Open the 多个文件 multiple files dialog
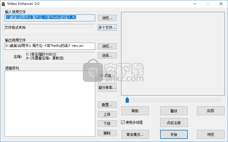 [x=107, y=27]
